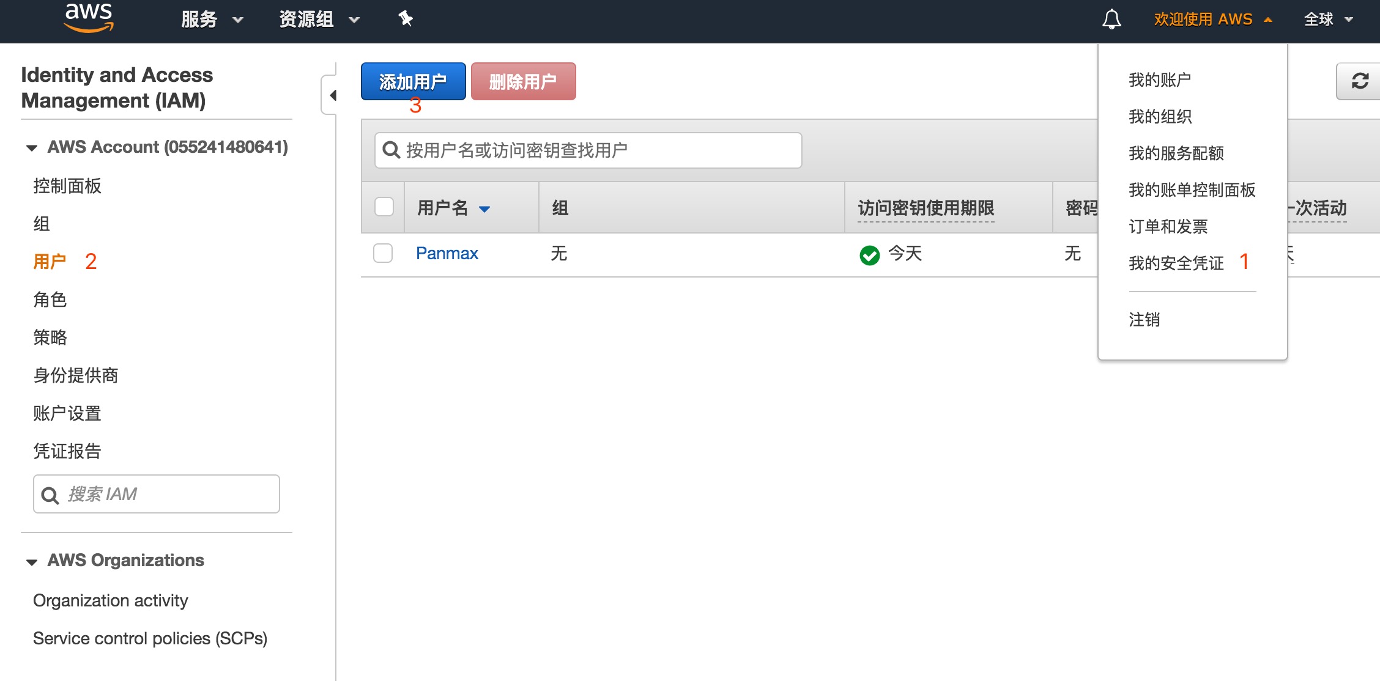Collapse the AWS Account tree section
The height and width of the screenshot is (681, 1380).
32,148
